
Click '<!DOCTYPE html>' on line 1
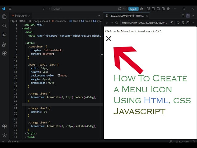(x=33, y=25)
